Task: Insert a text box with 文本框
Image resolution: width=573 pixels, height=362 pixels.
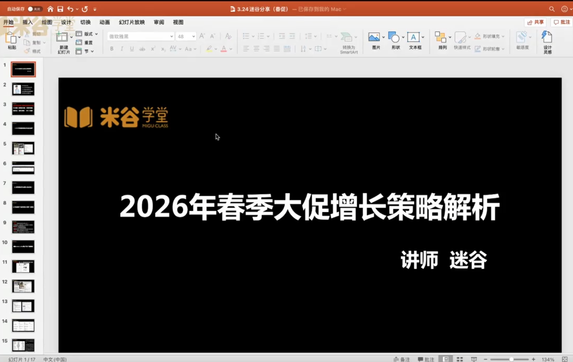Action: (x=414, y=38)
